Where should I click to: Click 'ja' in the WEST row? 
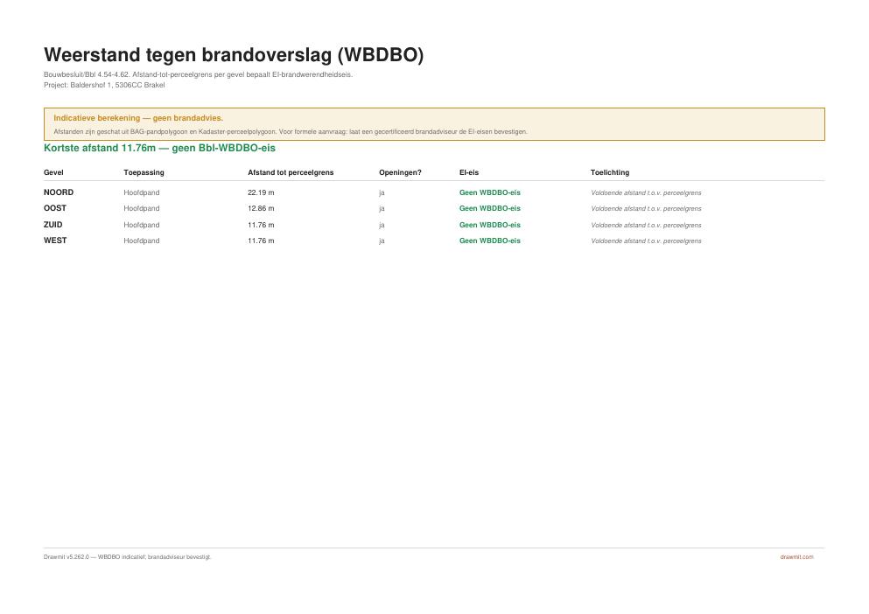click(382, 241)
